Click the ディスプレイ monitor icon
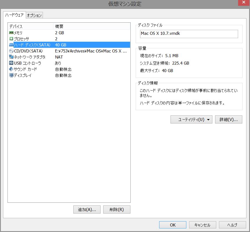This screenshot has height=232, width=250. (x=11, y=75)
